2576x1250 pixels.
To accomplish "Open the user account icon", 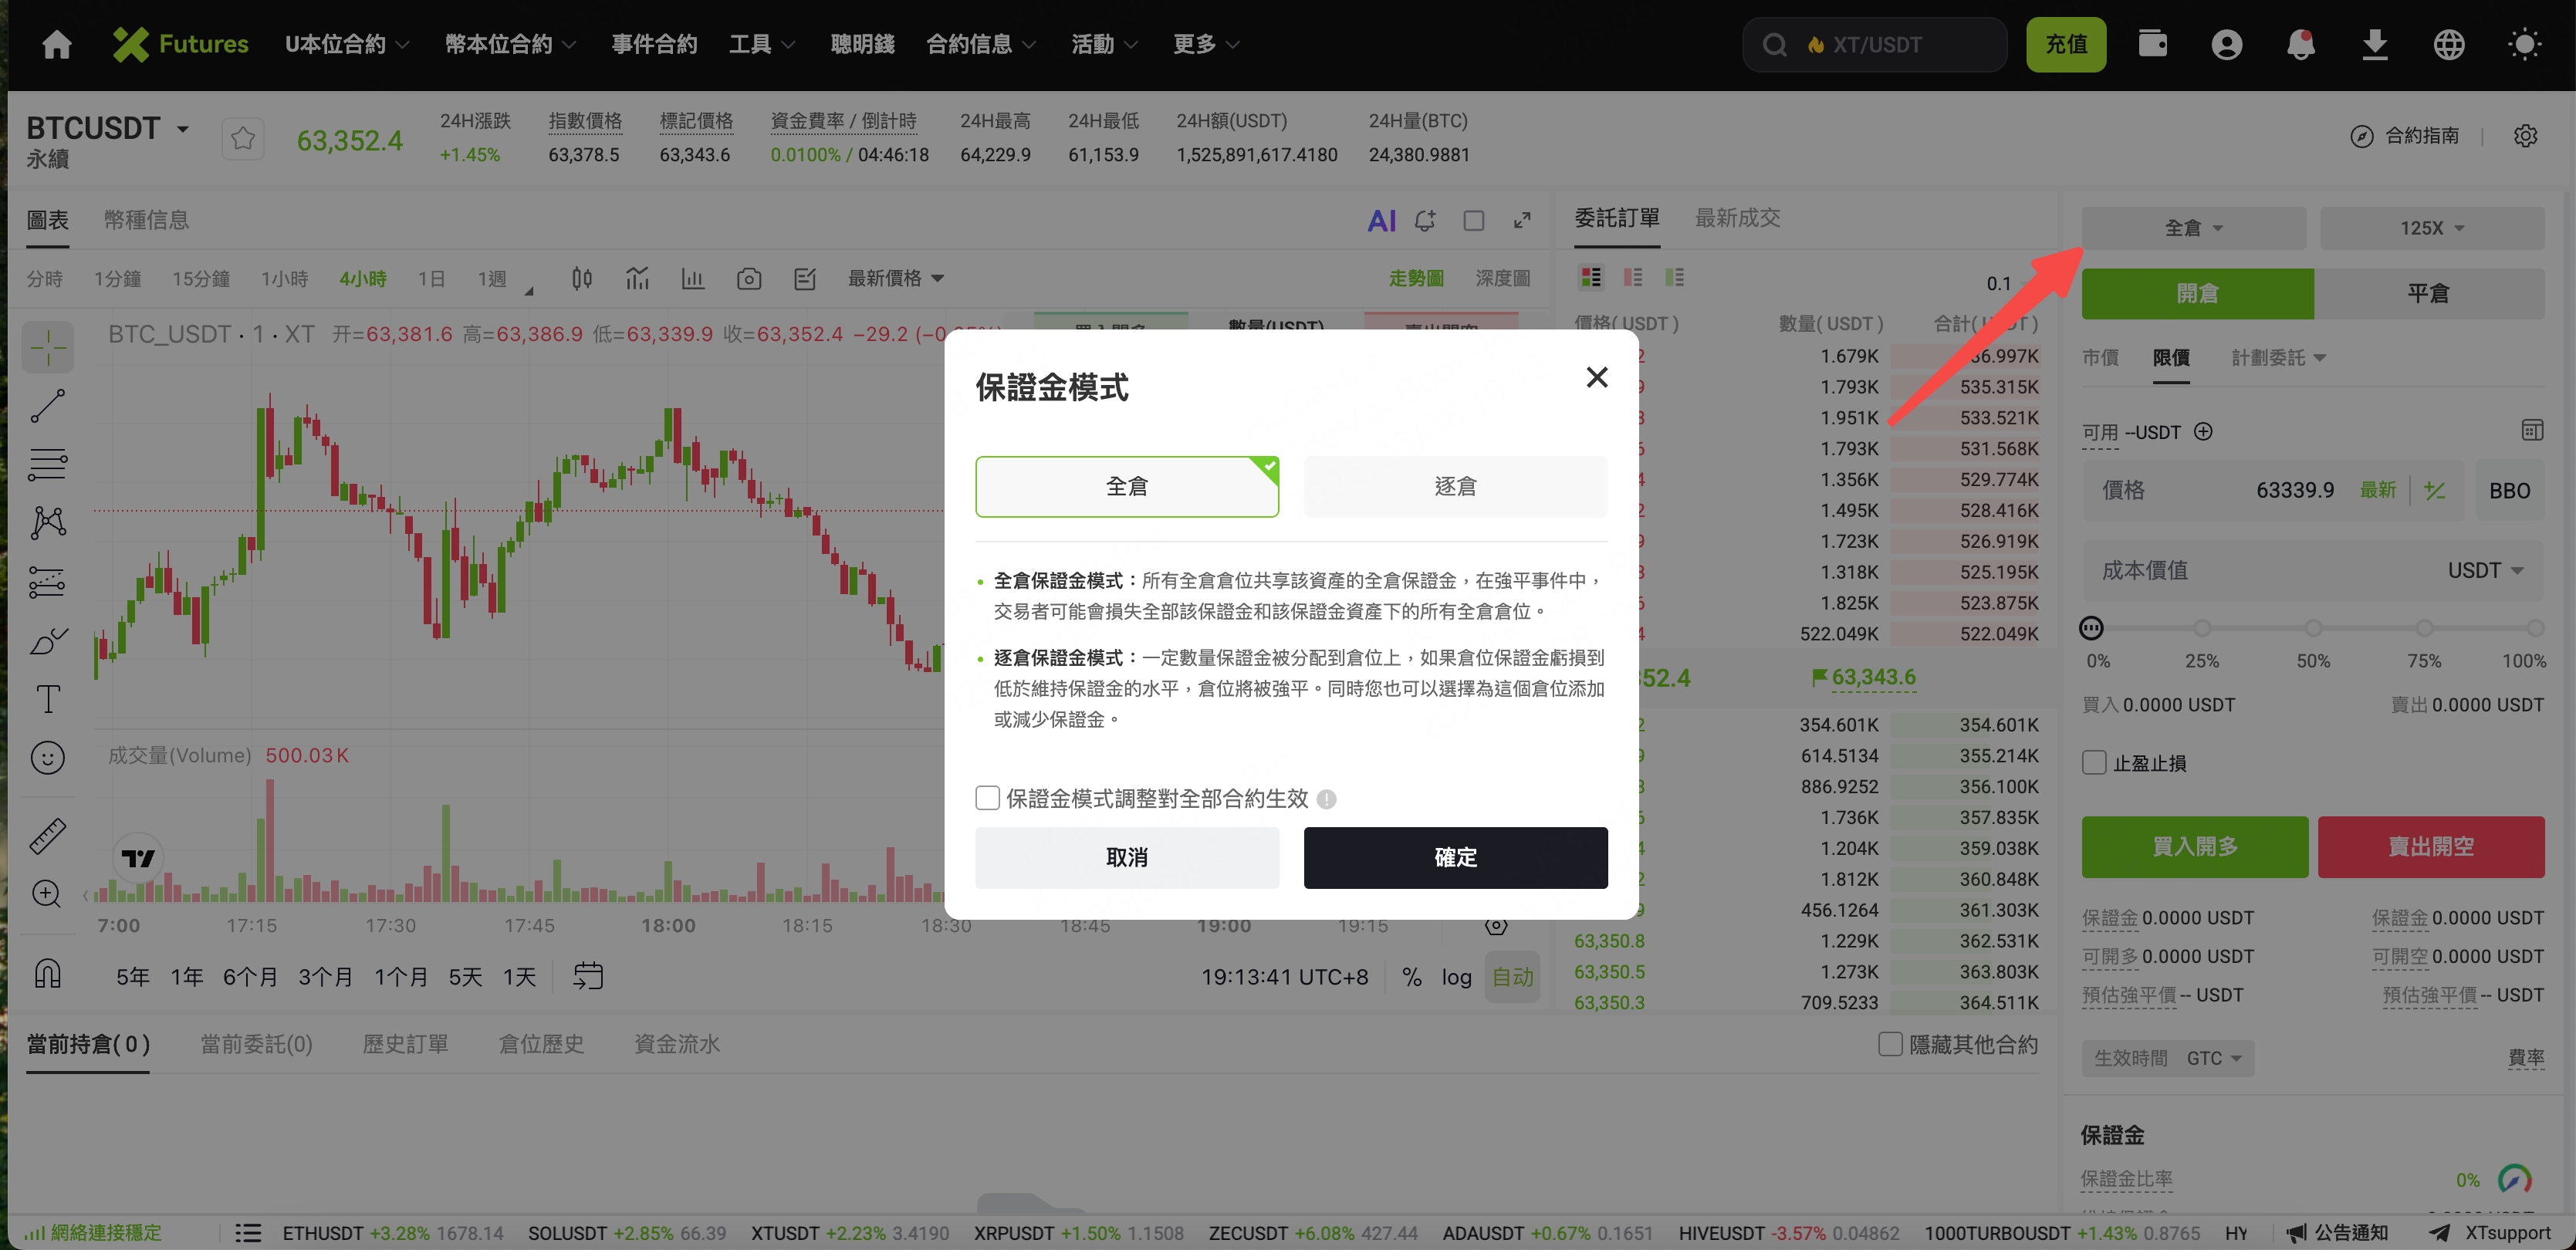I will [x=2226, y=44].
